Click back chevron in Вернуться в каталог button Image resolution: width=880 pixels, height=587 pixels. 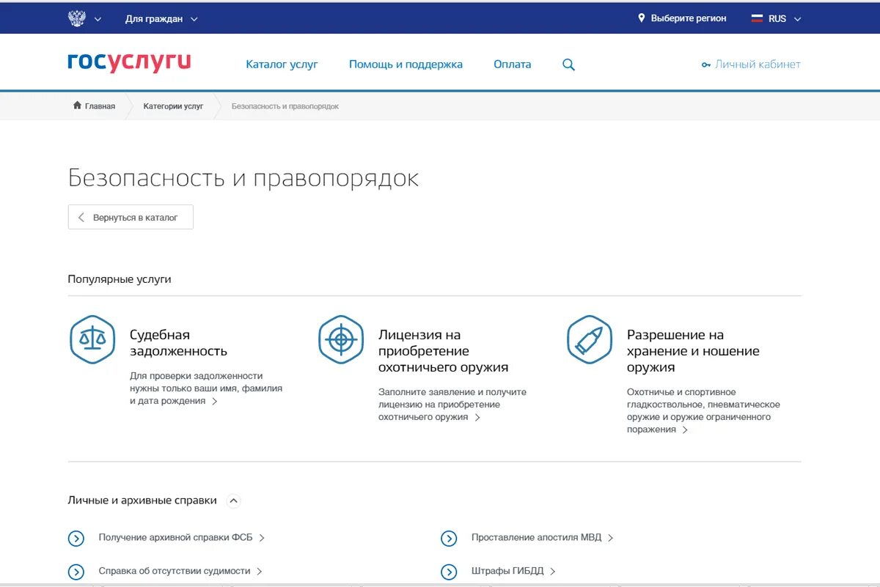point(81,218)
